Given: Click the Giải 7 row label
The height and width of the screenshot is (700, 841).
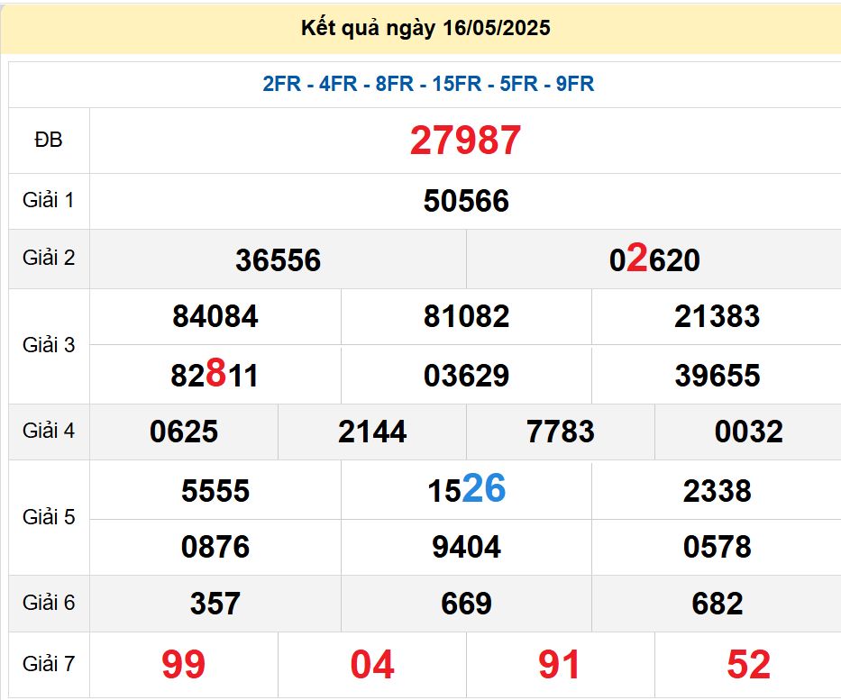Looking at the screenshot, I should [49, 665].
